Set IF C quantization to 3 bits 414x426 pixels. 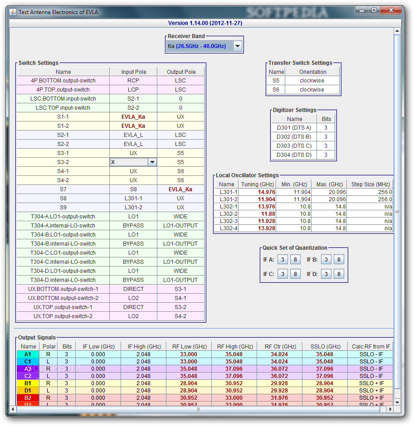pos(282,274)
